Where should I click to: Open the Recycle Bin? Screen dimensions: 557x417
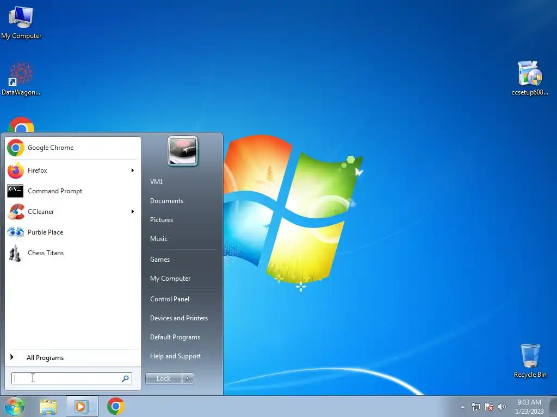[x=530, y=361]
